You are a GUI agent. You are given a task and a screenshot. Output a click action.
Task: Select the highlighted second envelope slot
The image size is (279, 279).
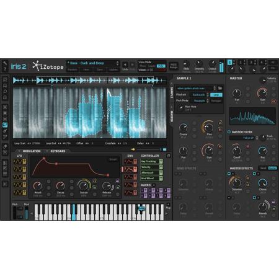pos(130,169)
